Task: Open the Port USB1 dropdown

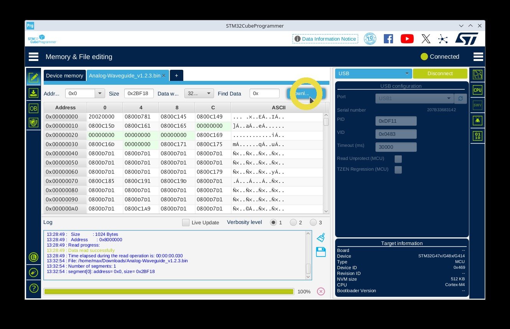Action: pos(415,99)
